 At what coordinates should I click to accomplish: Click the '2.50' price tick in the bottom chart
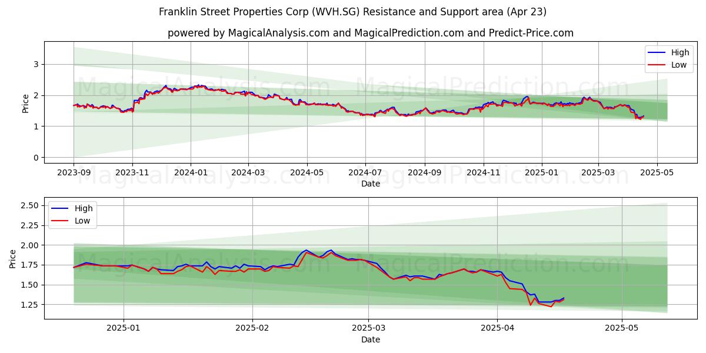[31, 205]
